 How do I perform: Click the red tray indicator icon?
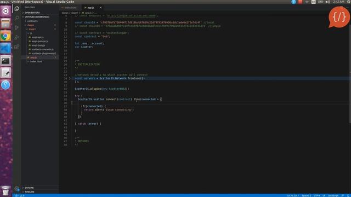click(x=300, y=2)
